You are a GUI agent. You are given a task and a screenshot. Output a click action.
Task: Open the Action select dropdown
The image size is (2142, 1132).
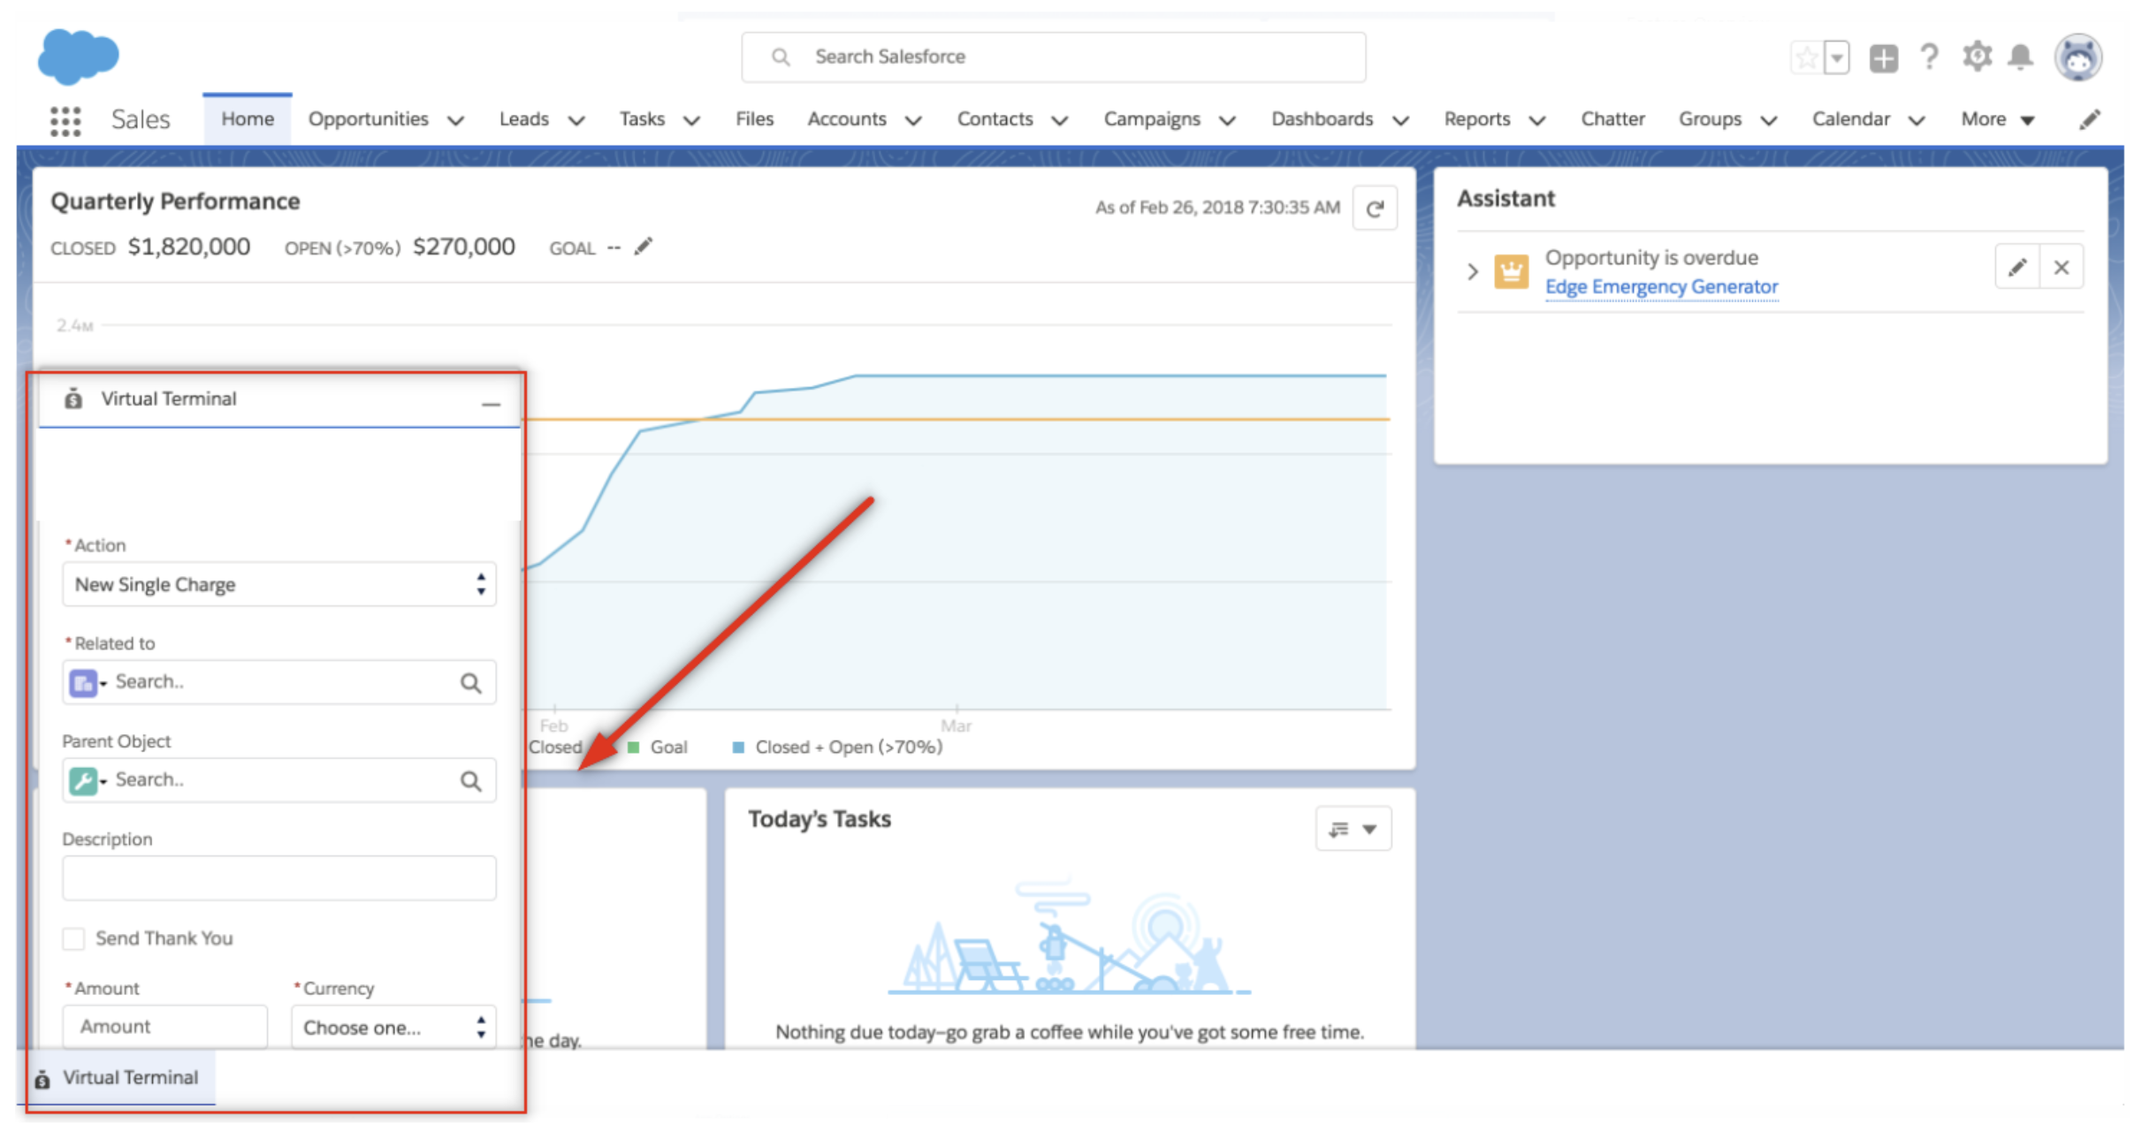278,584
